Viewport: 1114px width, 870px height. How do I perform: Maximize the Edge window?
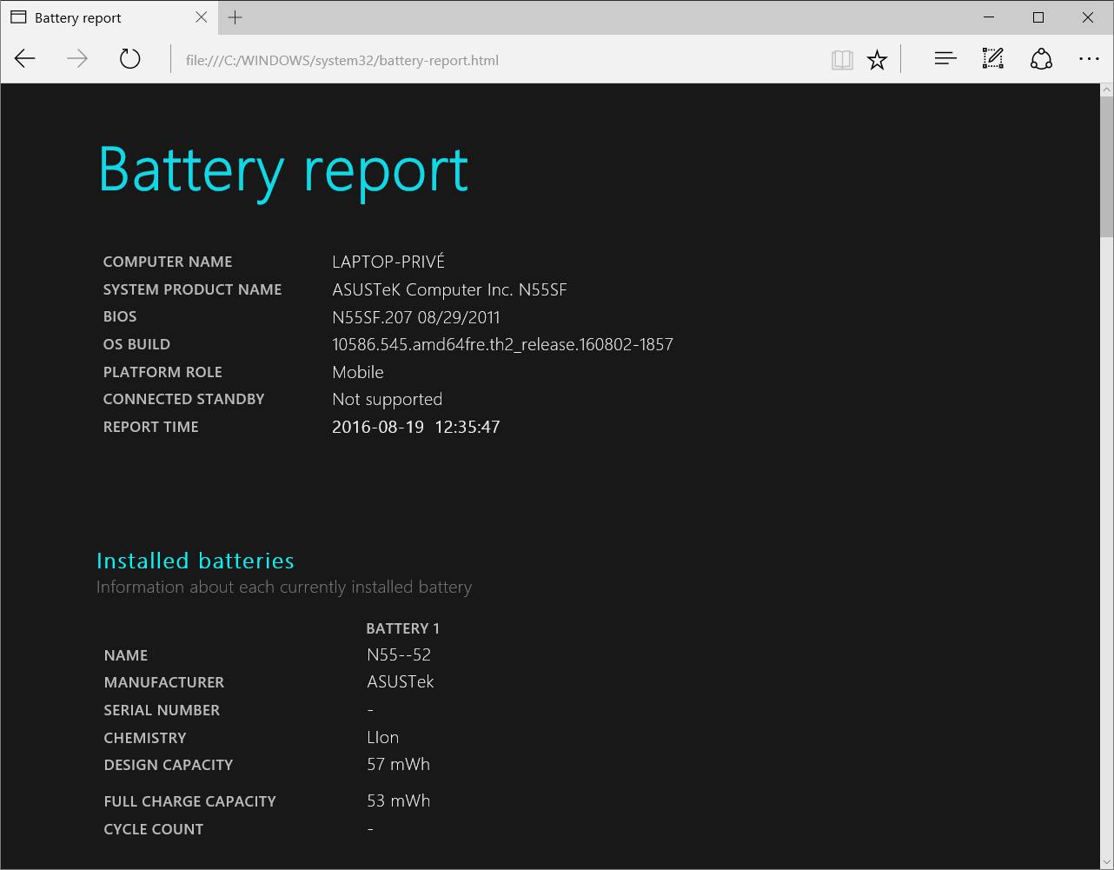tap(1038, 17)
